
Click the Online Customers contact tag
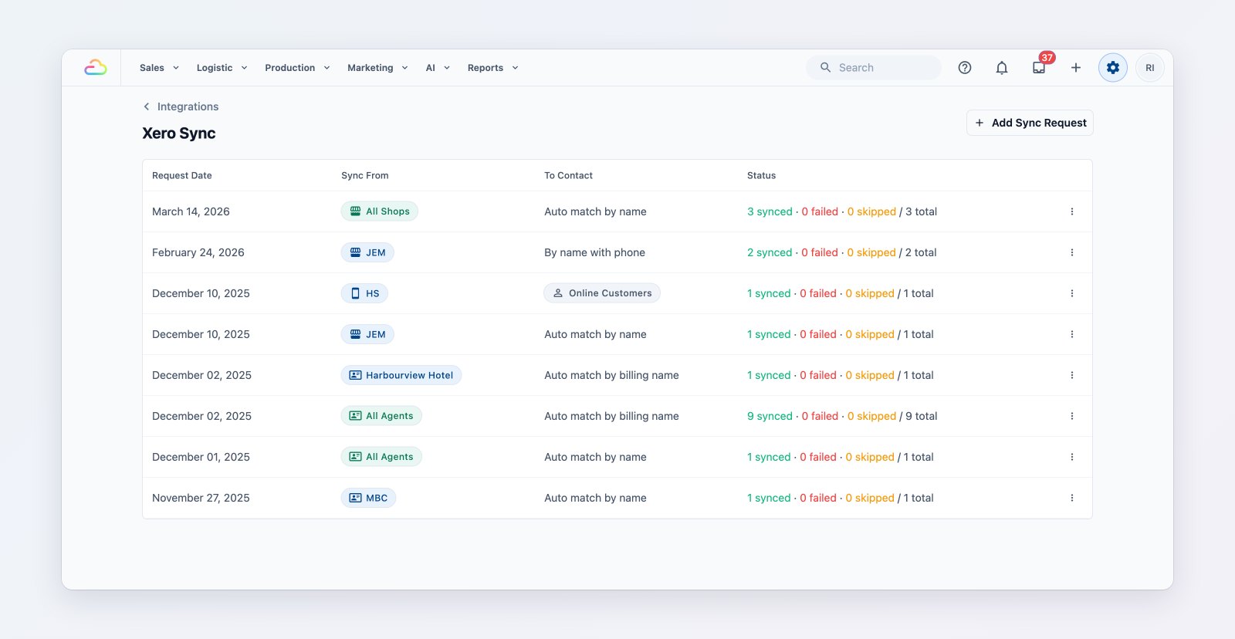click(602, 293)
